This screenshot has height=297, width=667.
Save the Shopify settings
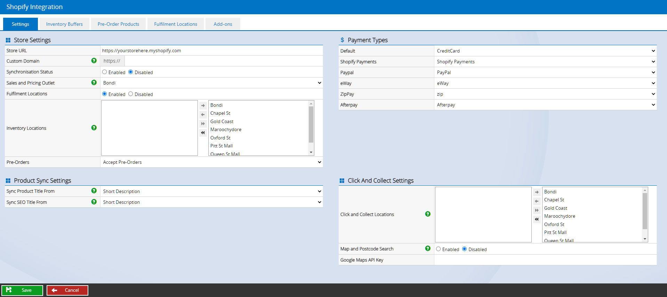[22, 290]
